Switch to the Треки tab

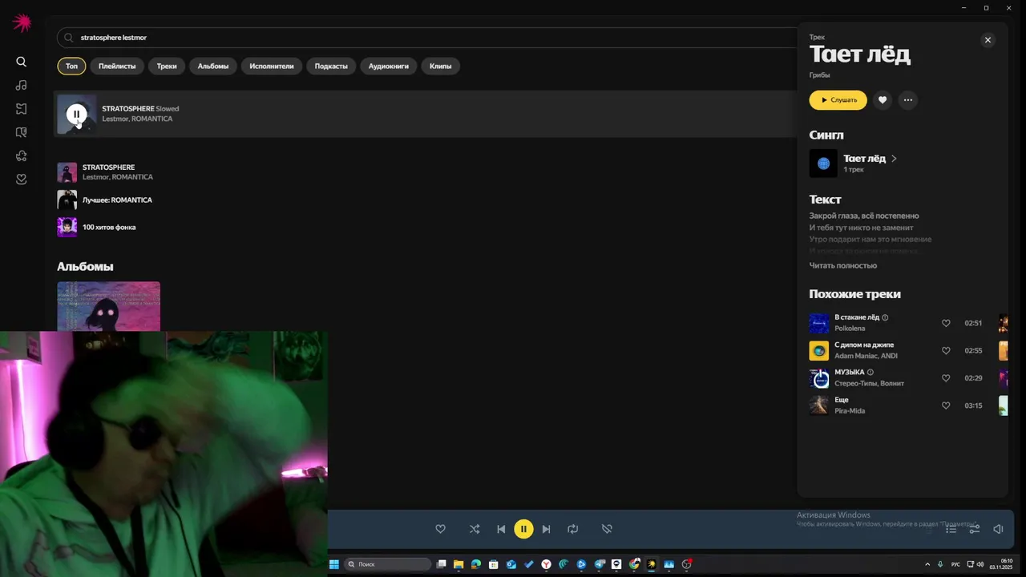(x=167, y=66)
